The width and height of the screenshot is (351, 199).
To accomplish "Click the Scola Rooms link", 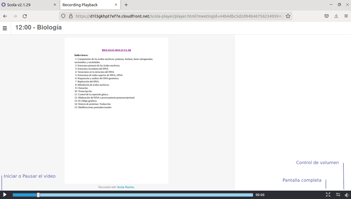I will pos(125,187).
